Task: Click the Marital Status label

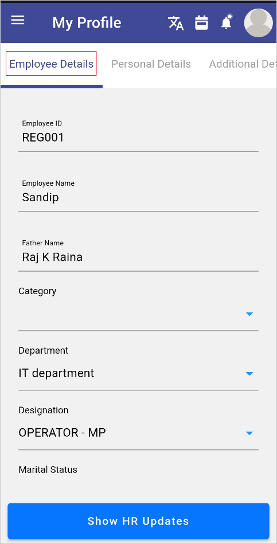Action: [48, 469]
